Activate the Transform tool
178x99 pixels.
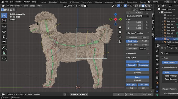tap(4, 42)
